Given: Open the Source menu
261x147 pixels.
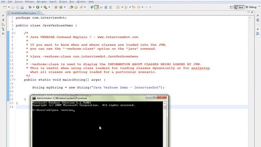Looking at the screenshot, I should coord(18,2).
